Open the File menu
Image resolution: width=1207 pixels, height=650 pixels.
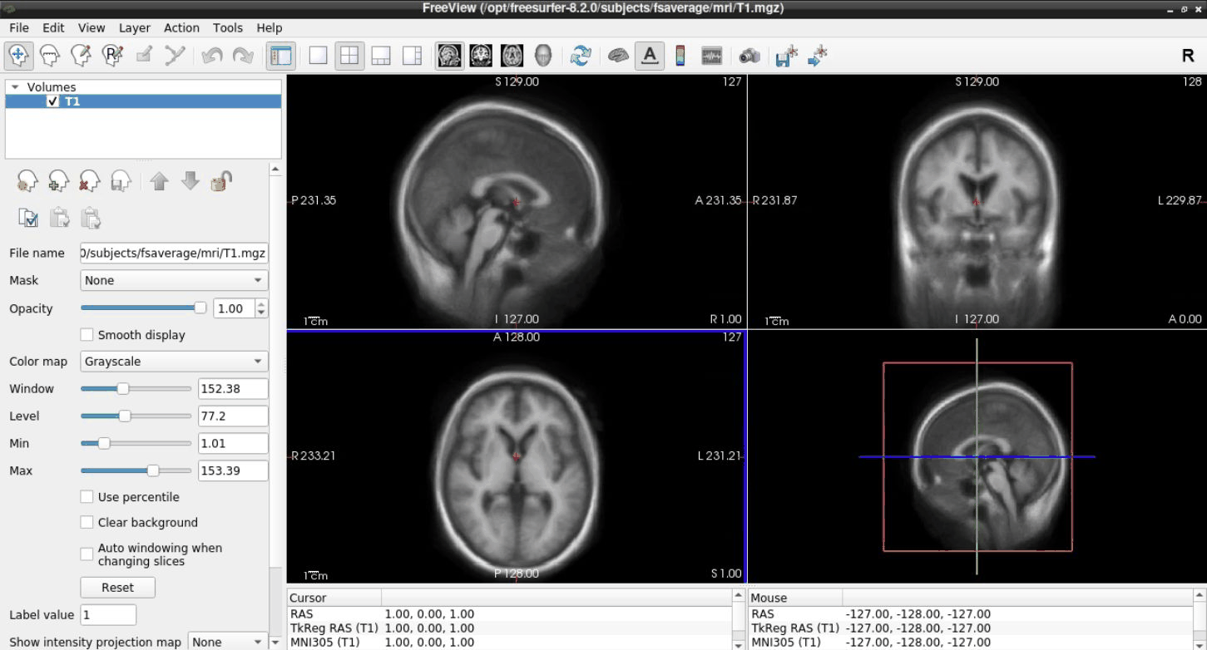click(x=18, y=27)
